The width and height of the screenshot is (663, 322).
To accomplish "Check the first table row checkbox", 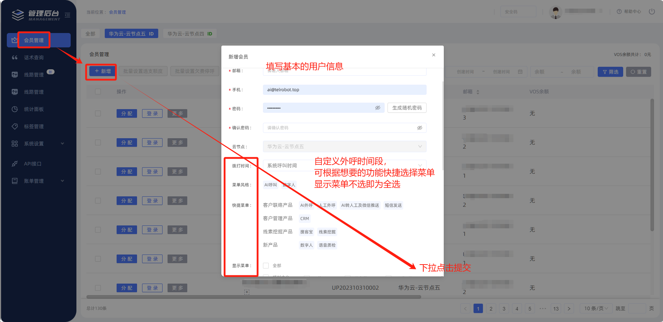I will (98, 113).
